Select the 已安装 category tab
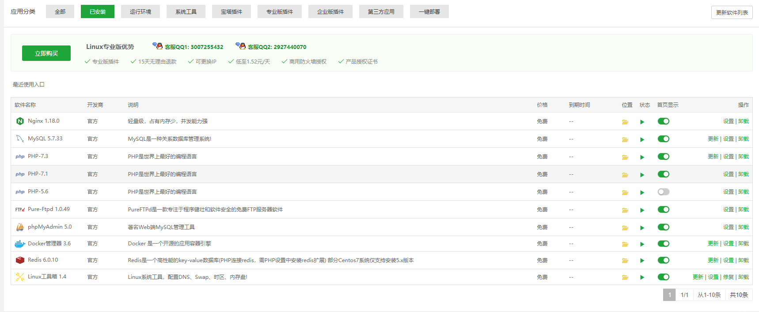Screen dimensions: 759x312 (x=98, y=11)
